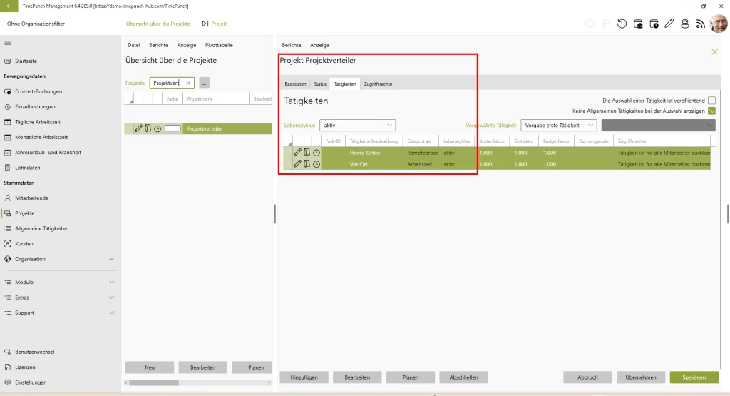Click the clock icon in the Home-Office row
Image resolution: width=730 pixels, height=396 pixels.
pyautogui.click(x=317, y=153)
